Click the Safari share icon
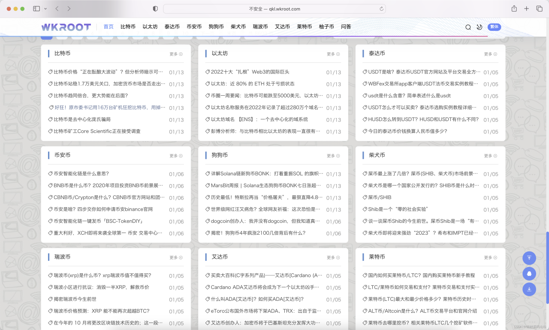This screenshot has height=330, width=549. (514, 9)
